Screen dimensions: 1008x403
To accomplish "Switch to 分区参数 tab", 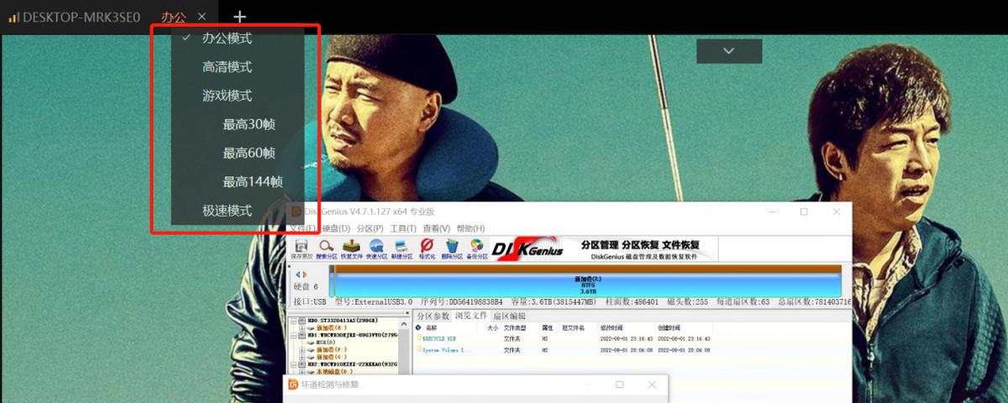I will [433, 316].
